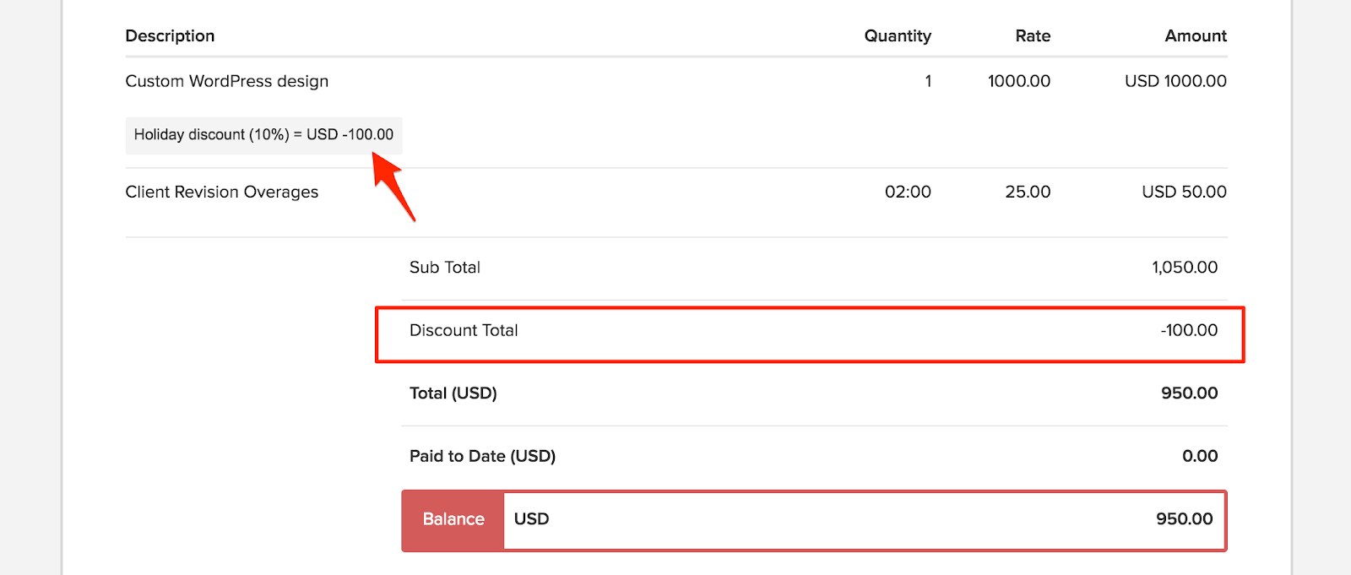Click the 950.00 balance amount

pos(1184,519)
